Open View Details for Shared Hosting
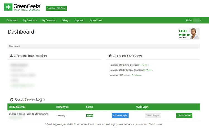 (x=184, y=116)
